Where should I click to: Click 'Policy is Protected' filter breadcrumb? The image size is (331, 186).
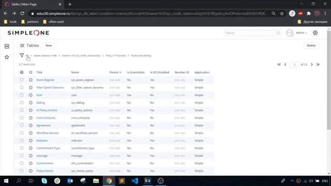click(116, 56)
